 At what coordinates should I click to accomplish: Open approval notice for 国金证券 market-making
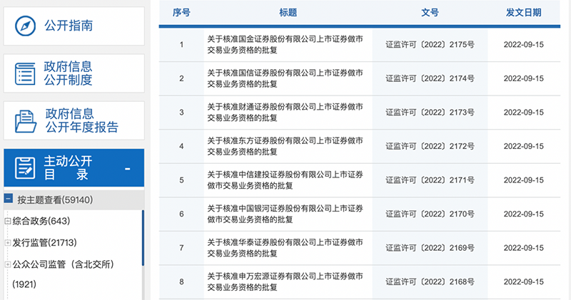(x=285, y=44)
